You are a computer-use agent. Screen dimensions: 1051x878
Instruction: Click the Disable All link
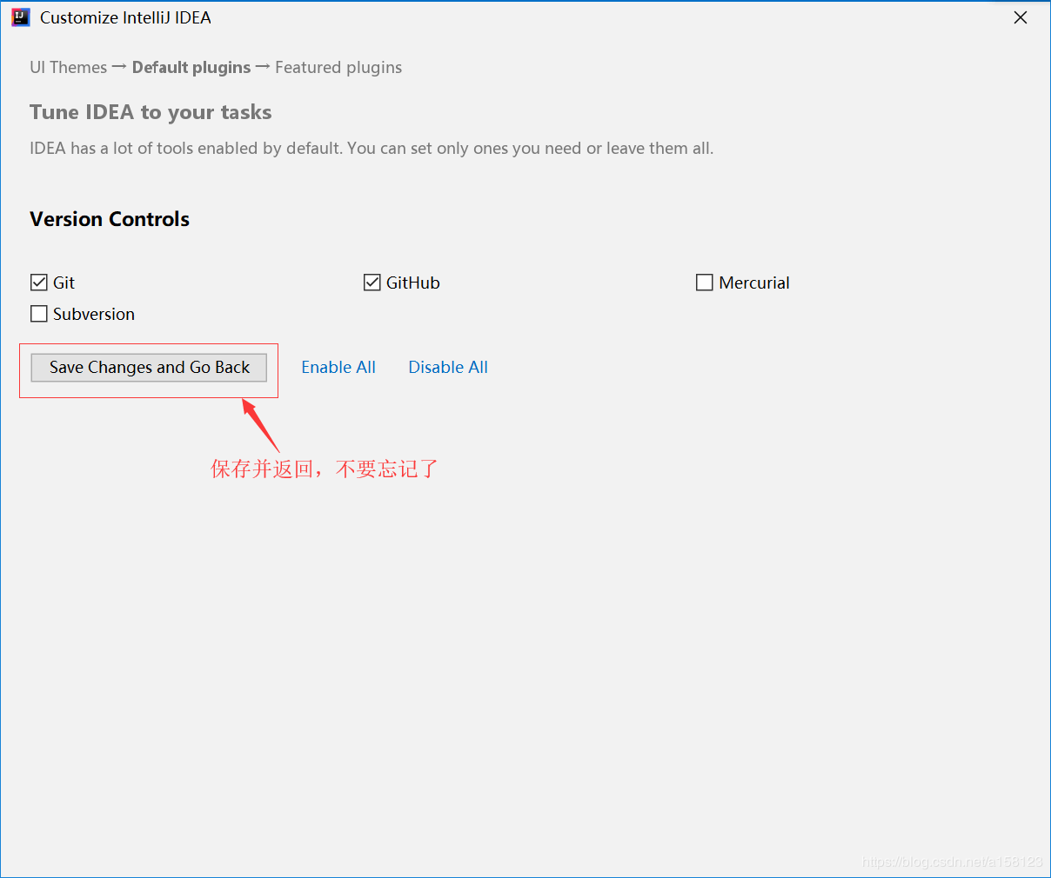[x=448, y=368]
